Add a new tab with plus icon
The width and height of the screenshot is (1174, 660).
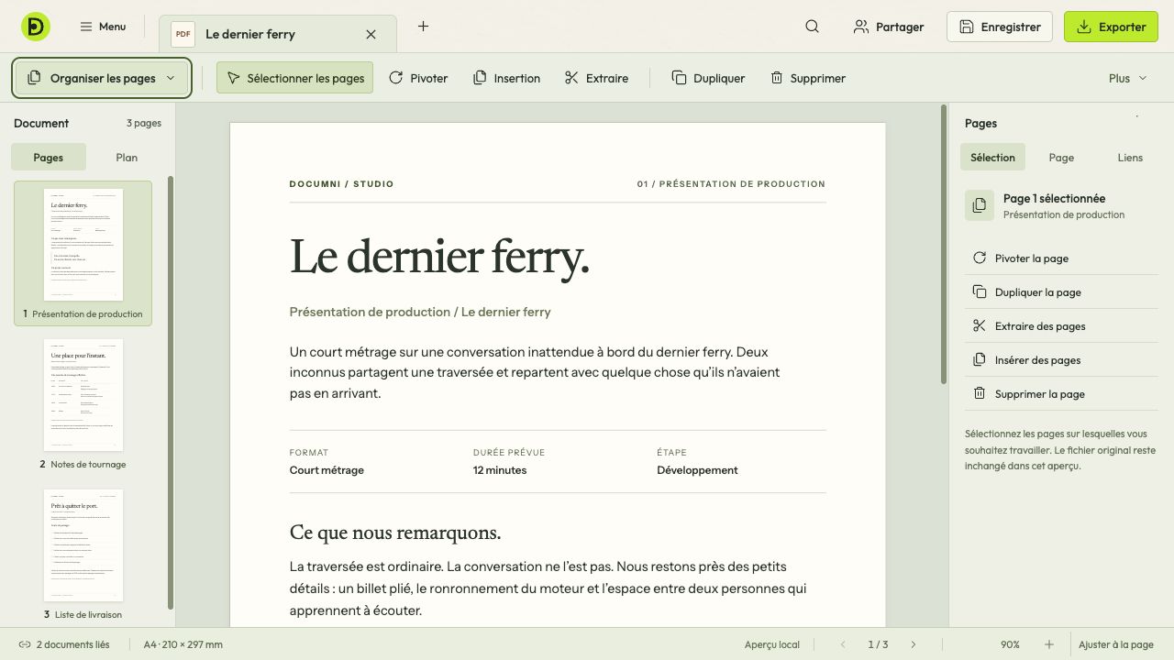point(423,27)
